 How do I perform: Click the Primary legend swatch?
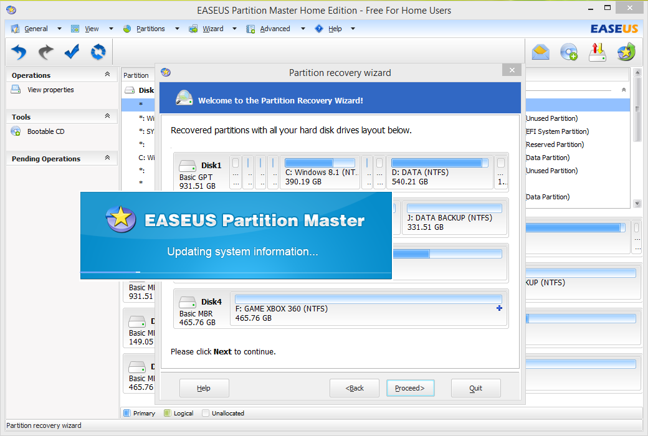pos(127,413)
